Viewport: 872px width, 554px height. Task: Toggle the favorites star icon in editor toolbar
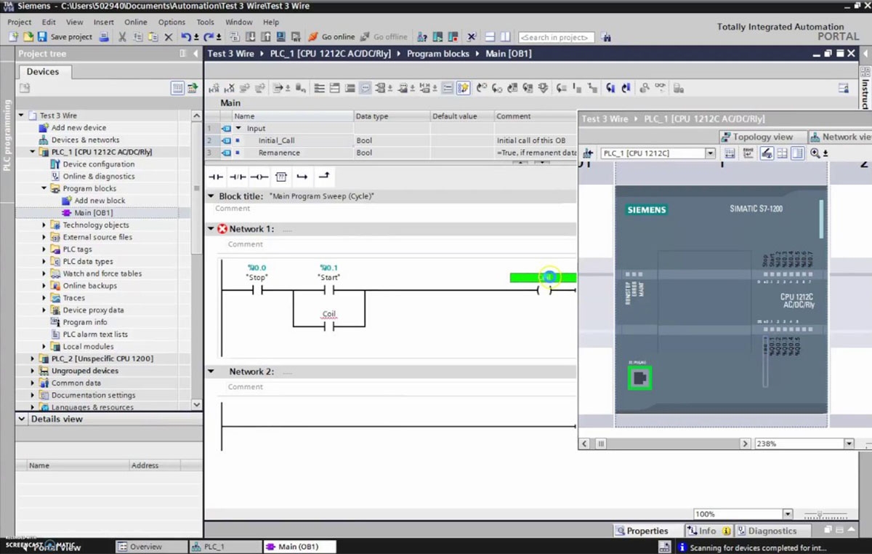[463, 88]
